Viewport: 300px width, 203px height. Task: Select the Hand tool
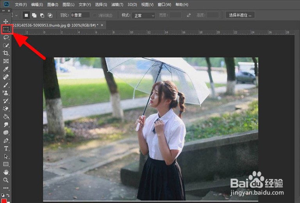point(6,172)
